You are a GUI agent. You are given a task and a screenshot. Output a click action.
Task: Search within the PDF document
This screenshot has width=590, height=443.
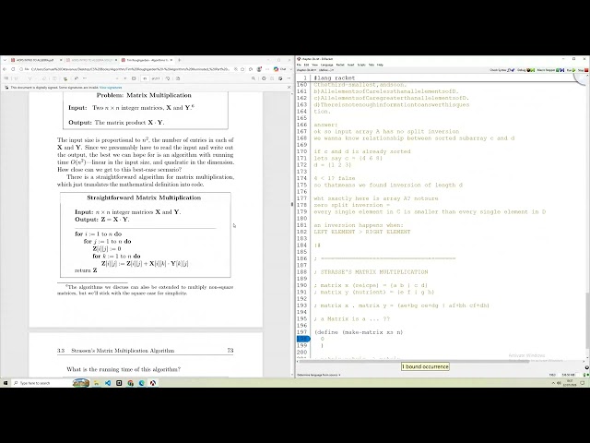click(x=254, y=78)
